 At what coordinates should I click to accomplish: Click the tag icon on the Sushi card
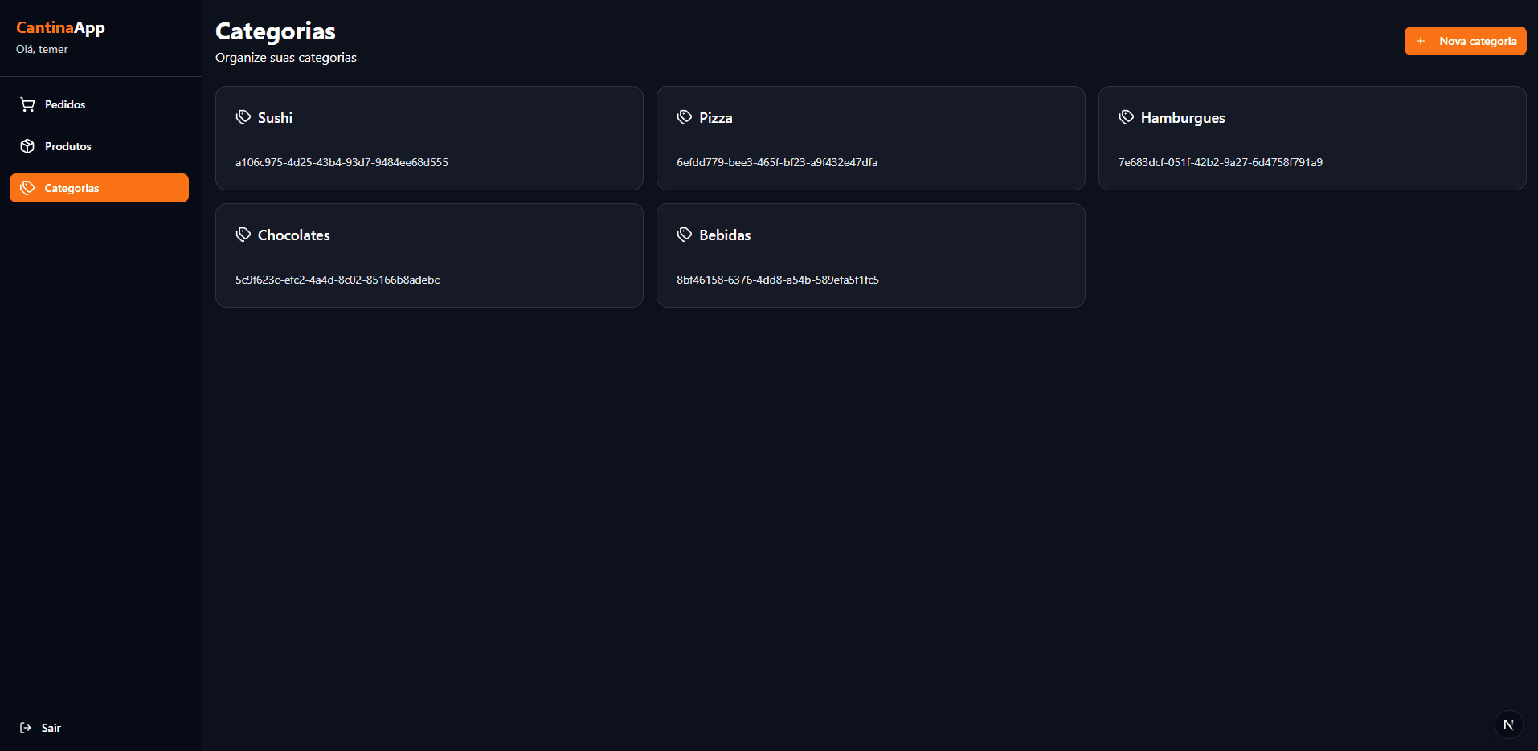[243, 116]
